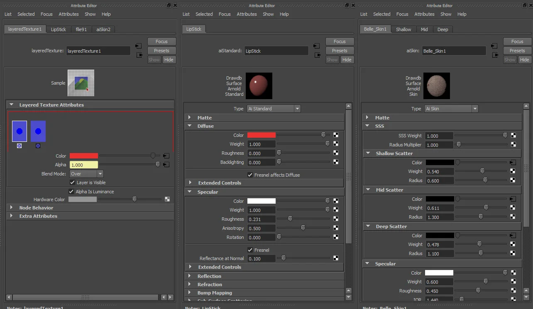This screenshot has height=309, width=533.
Task: Switch to file91 tab
Action: pos(81,29)
